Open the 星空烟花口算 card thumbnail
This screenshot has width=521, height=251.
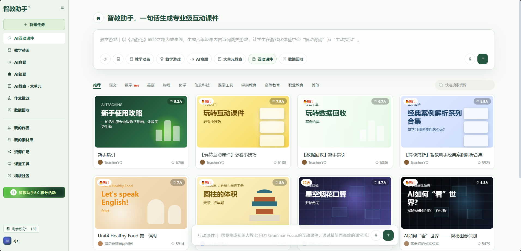click(345, 203)
